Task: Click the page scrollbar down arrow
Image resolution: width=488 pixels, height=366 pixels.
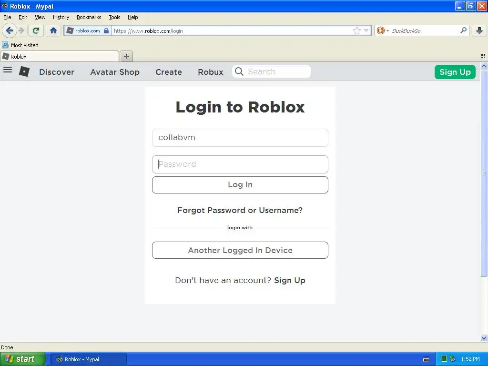Action: [484, 338]
